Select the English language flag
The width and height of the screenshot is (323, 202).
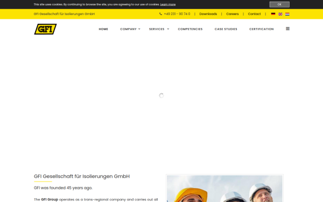[280, 14]
